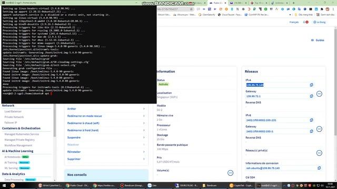Open the Dấu trang khác bookmarks folder
The width and height of the screenshot is (337, 189).
304,15
